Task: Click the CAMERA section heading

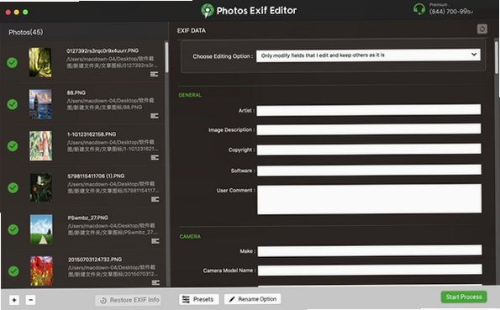Action: tap(191, 236)
